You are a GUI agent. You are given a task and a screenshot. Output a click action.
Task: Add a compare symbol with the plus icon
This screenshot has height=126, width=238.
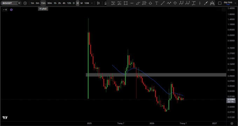(x=25, y=3)
